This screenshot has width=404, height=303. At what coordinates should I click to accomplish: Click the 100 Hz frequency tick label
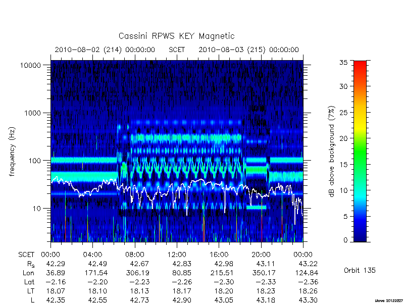[35, 161]
